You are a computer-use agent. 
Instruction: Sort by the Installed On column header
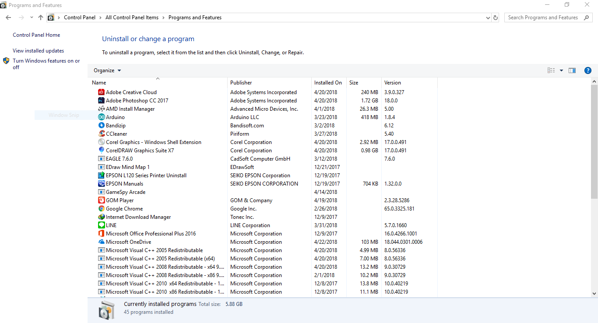point(328,83)
